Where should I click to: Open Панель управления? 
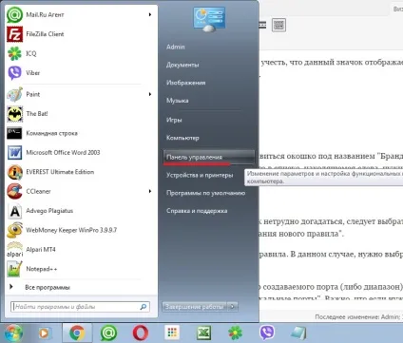pos(209,157)
